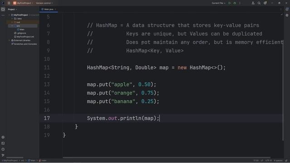Click src in the bottom breadcrumb
The height and width of the screenshot is (163, 290).
(23, 161)
